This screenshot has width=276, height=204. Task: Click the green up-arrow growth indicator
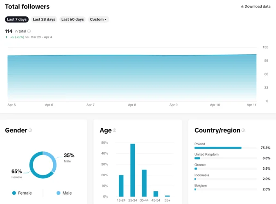pos(7,37)
